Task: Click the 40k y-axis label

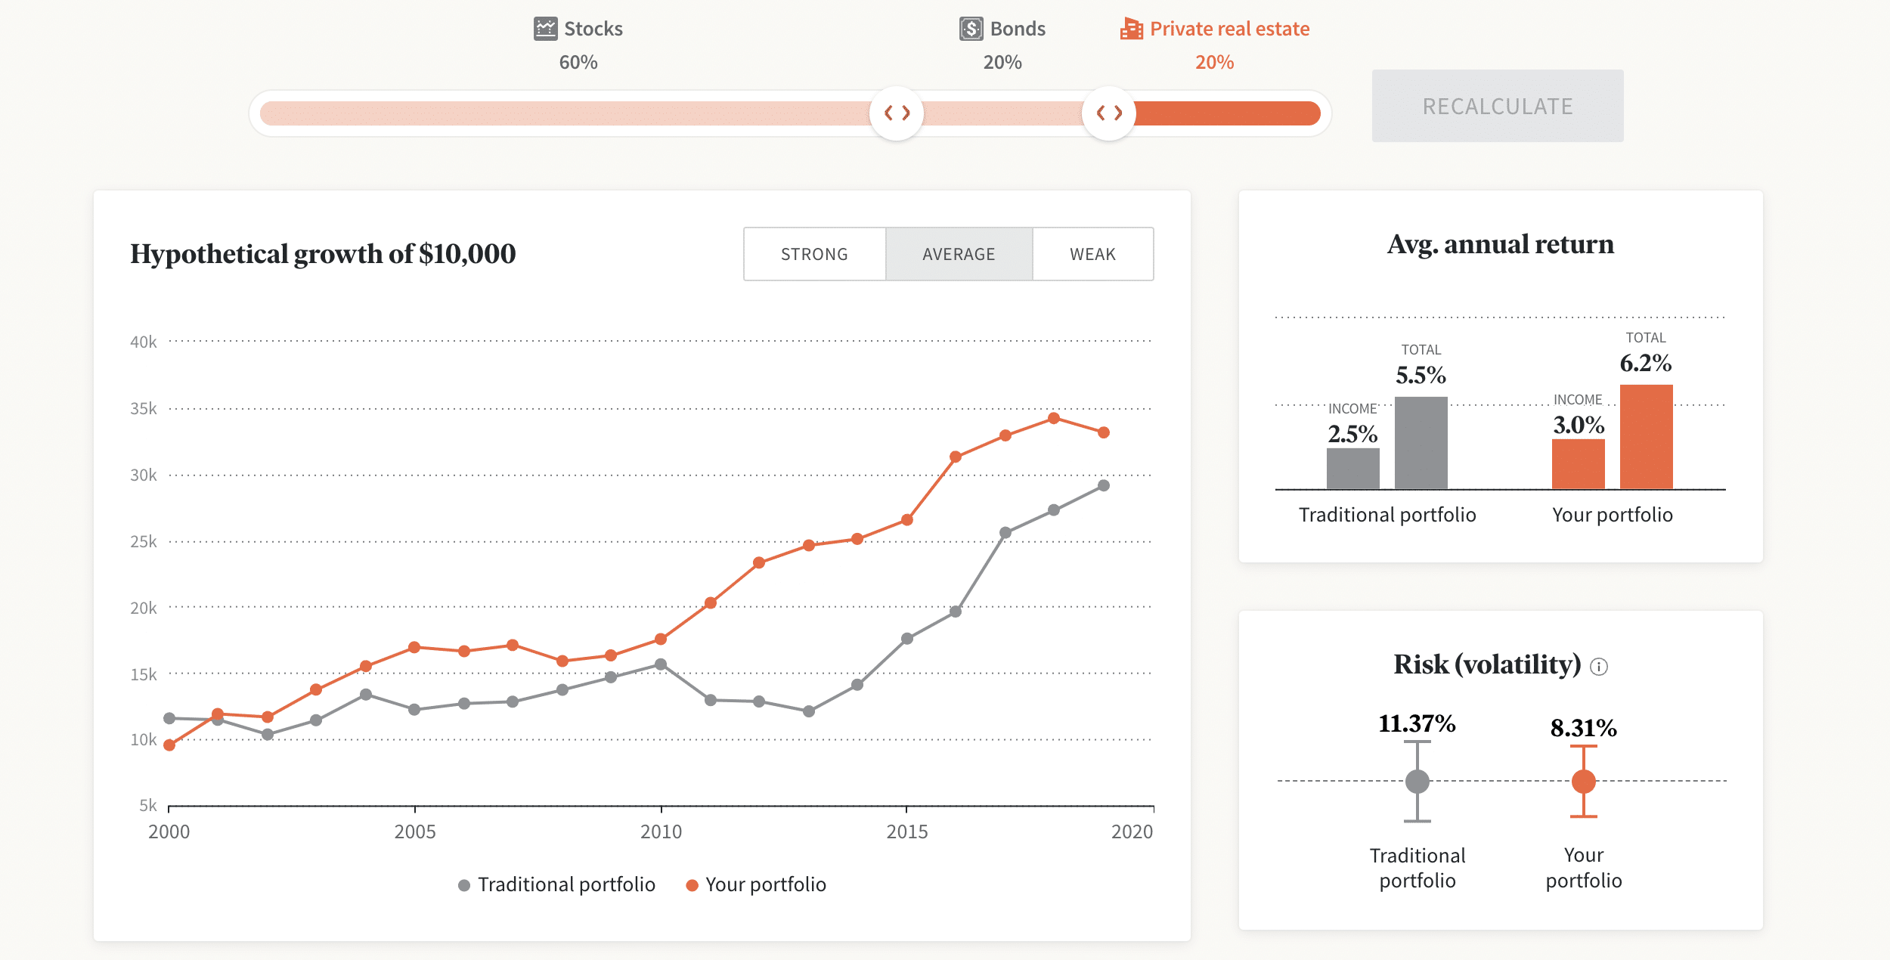Action: [x=144, y=342]
